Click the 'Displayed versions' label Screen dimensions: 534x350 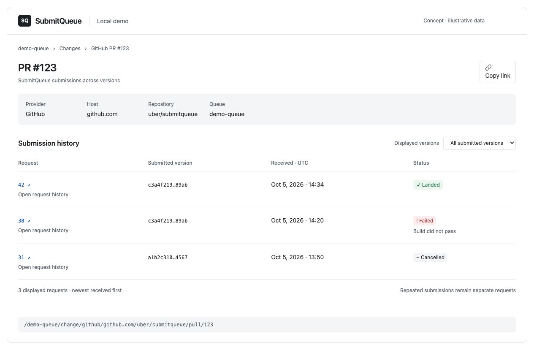416,143
